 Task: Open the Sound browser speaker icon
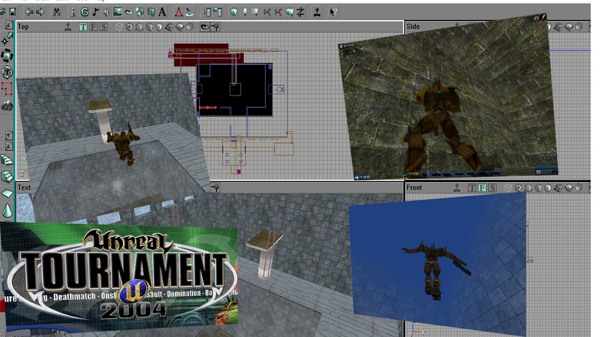(107, 12)
